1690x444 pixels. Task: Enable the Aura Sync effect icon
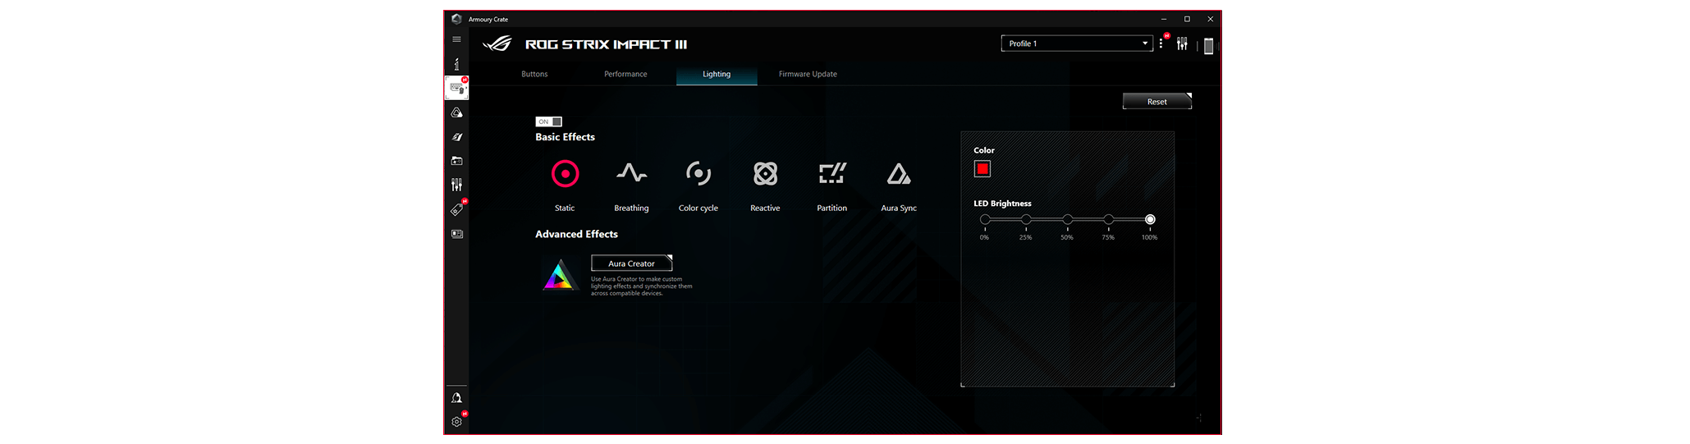click(x=899, y=174)
